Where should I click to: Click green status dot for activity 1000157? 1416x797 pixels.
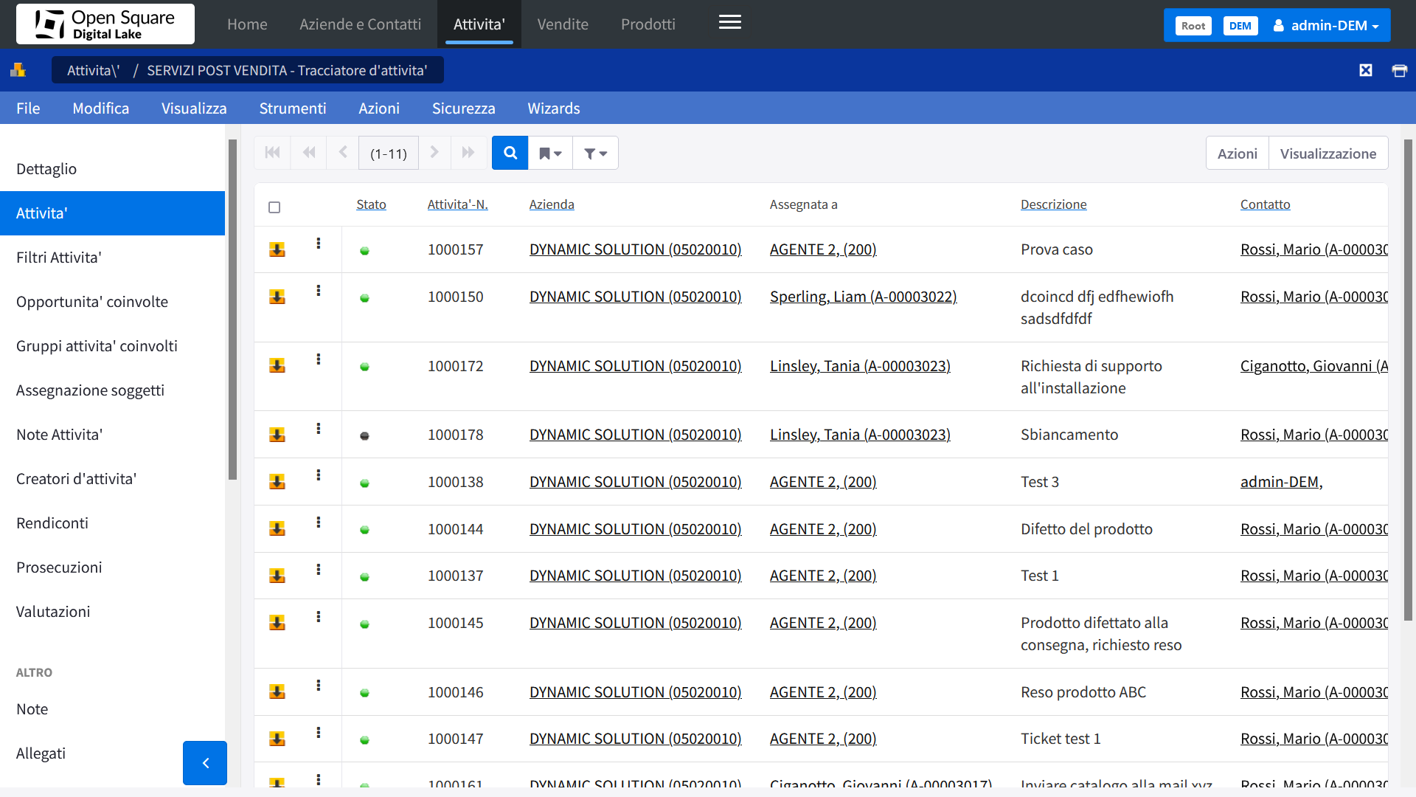(x=364, y=251)
